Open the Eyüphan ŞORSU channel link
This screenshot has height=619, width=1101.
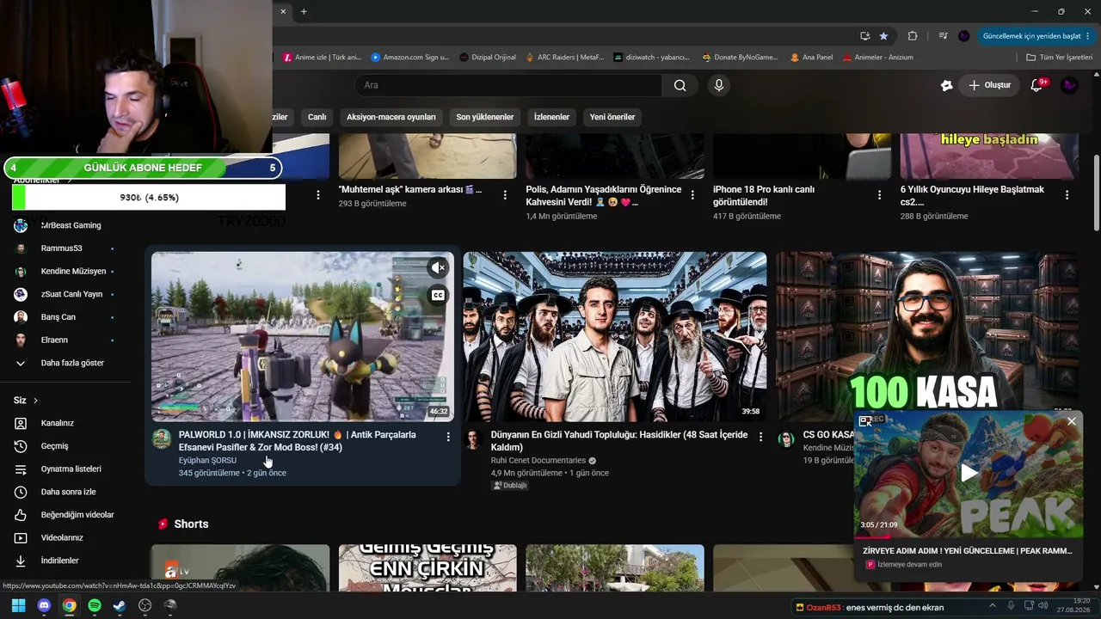207,461
